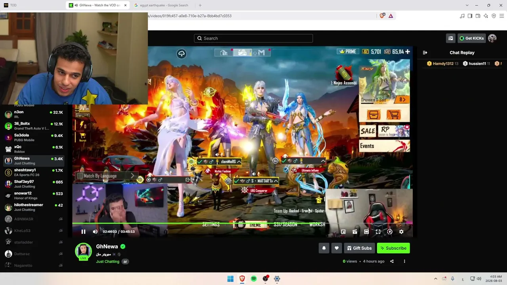Seek along the green video progress bar

tap(242, 224)
